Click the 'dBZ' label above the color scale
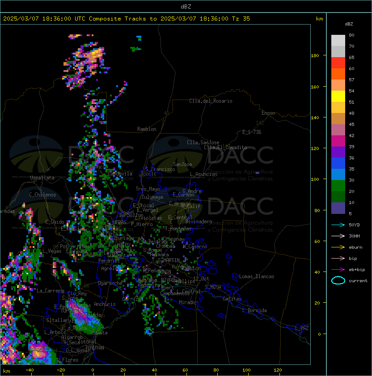 point(349,24)
